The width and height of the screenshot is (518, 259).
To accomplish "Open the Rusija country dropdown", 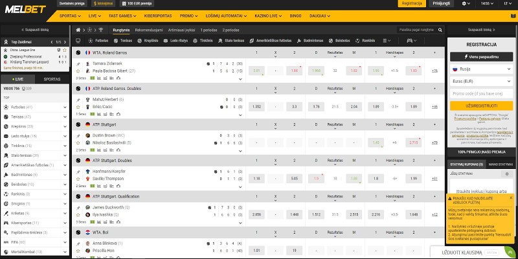I will [480, 69].
